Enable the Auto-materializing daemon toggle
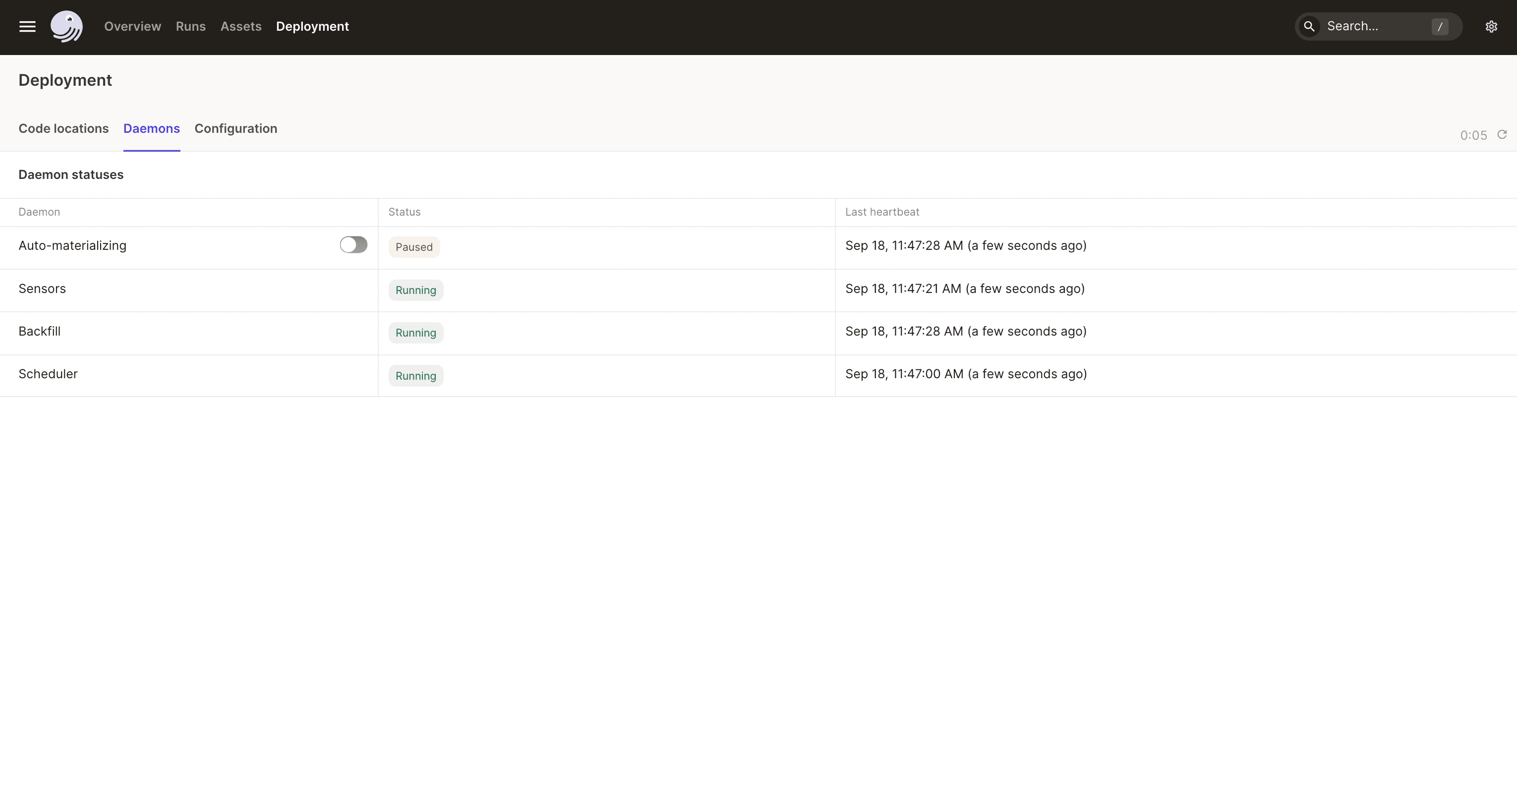The image size is (1517, 806). click(353, 244)
